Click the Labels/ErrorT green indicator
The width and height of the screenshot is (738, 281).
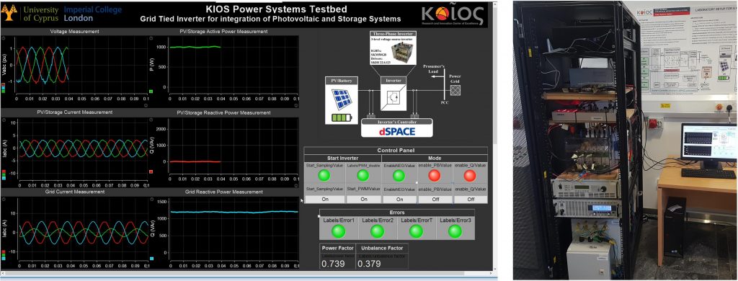(x=416, y=231)
